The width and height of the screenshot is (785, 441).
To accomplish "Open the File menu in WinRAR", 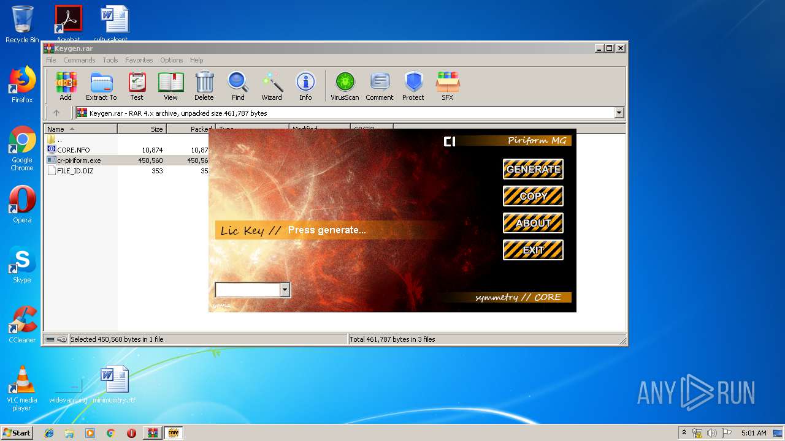I will click(x=51, y=60).
